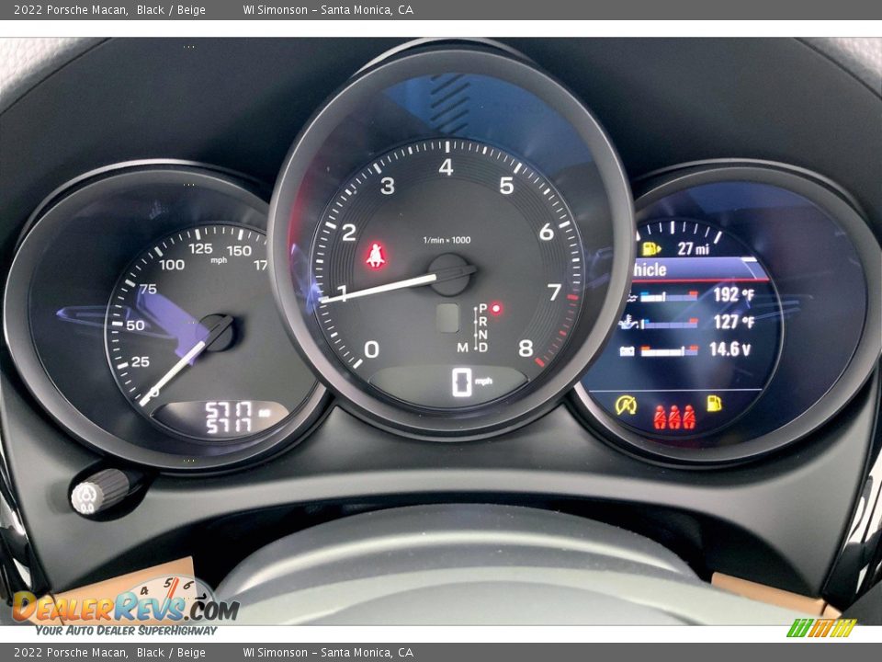Select the 'R' gear indicator letter
This screenshot has height=662, width=882.
482,322
